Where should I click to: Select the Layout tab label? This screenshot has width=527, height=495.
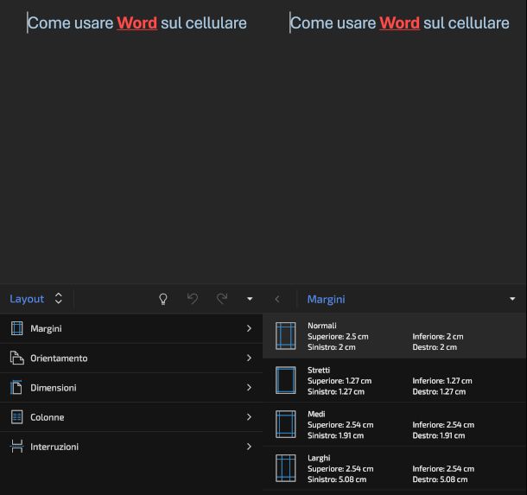(27, 299)
